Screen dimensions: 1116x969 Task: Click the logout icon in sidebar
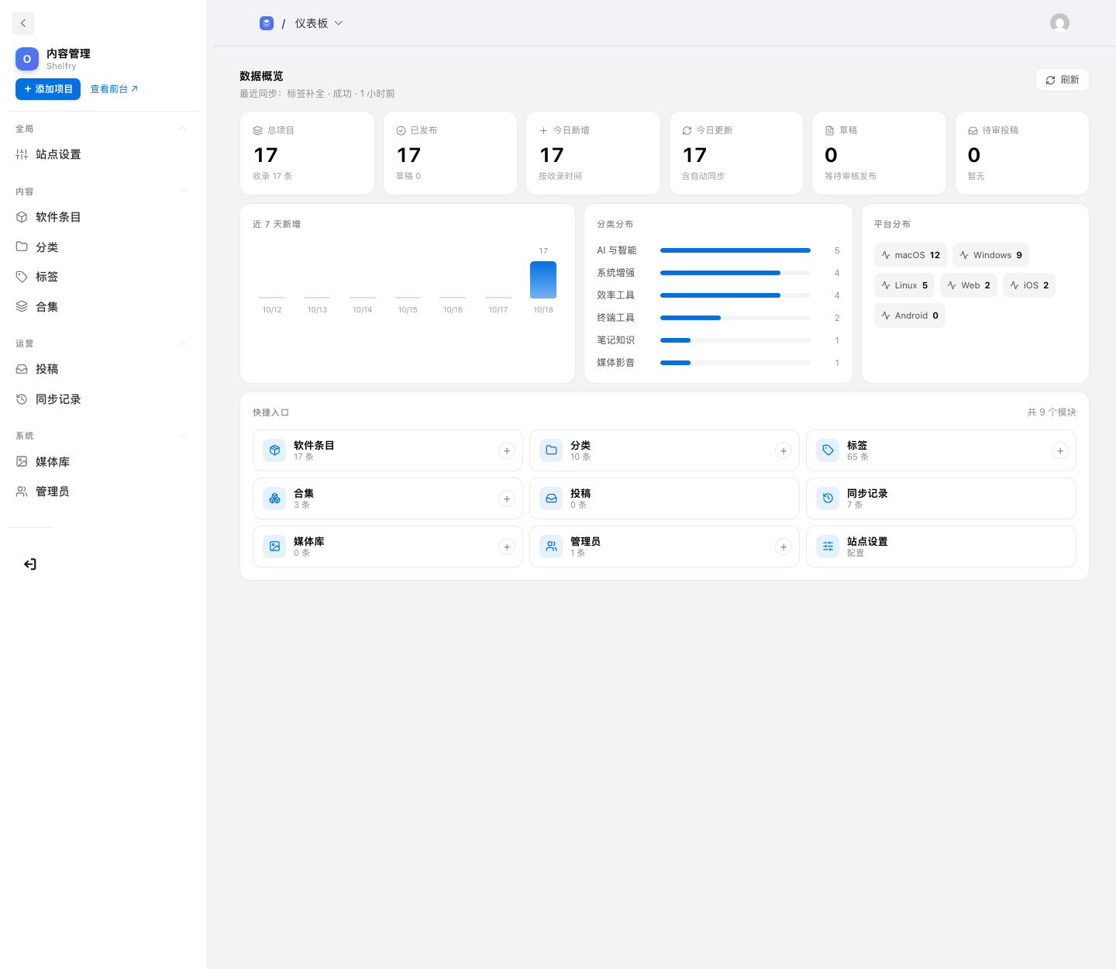coord(30,564)
